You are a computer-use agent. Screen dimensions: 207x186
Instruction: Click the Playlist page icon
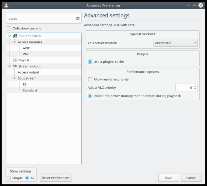coord(15,60)
